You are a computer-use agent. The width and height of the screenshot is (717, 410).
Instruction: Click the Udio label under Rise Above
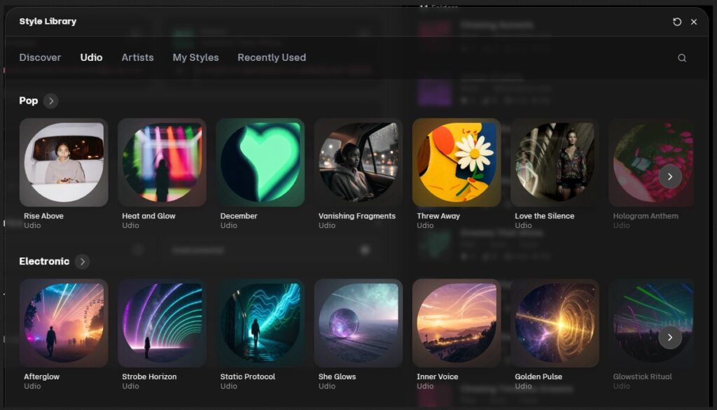[x=32, y=225]
